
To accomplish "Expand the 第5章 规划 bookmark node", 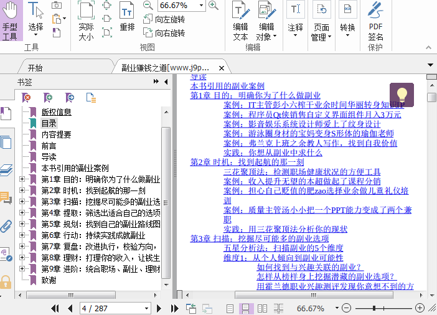I will (x=22, y=223).
